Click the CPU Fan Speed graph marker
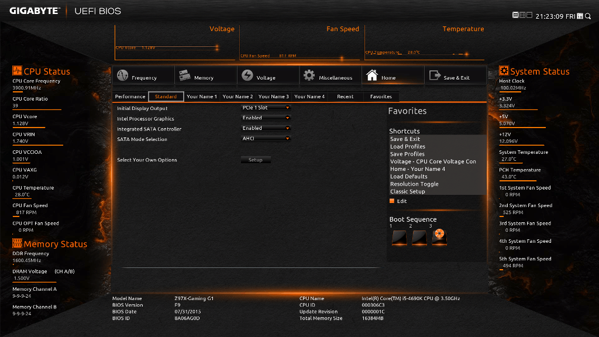 click(x=342, y=59)
